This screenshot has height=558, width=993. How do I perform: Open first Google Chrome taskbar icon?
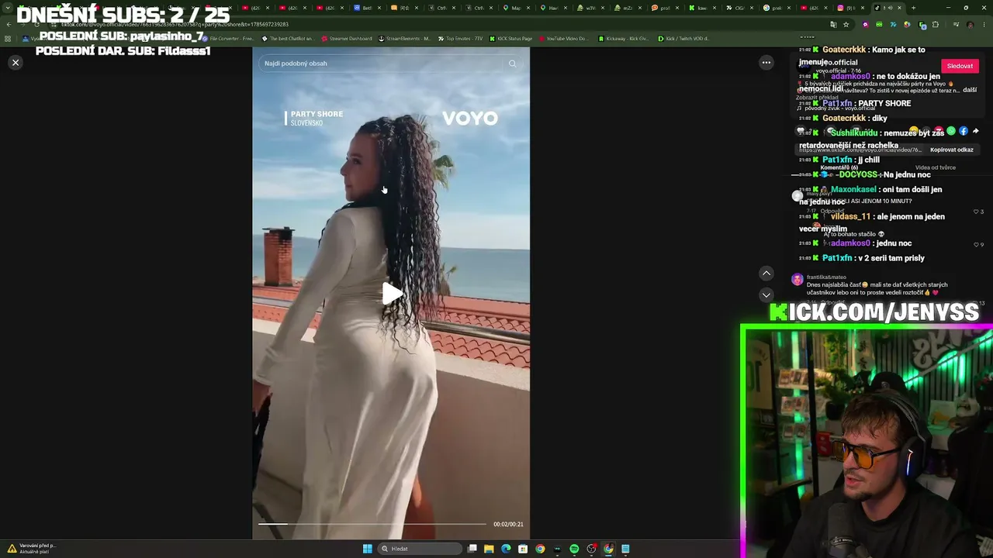540,549
